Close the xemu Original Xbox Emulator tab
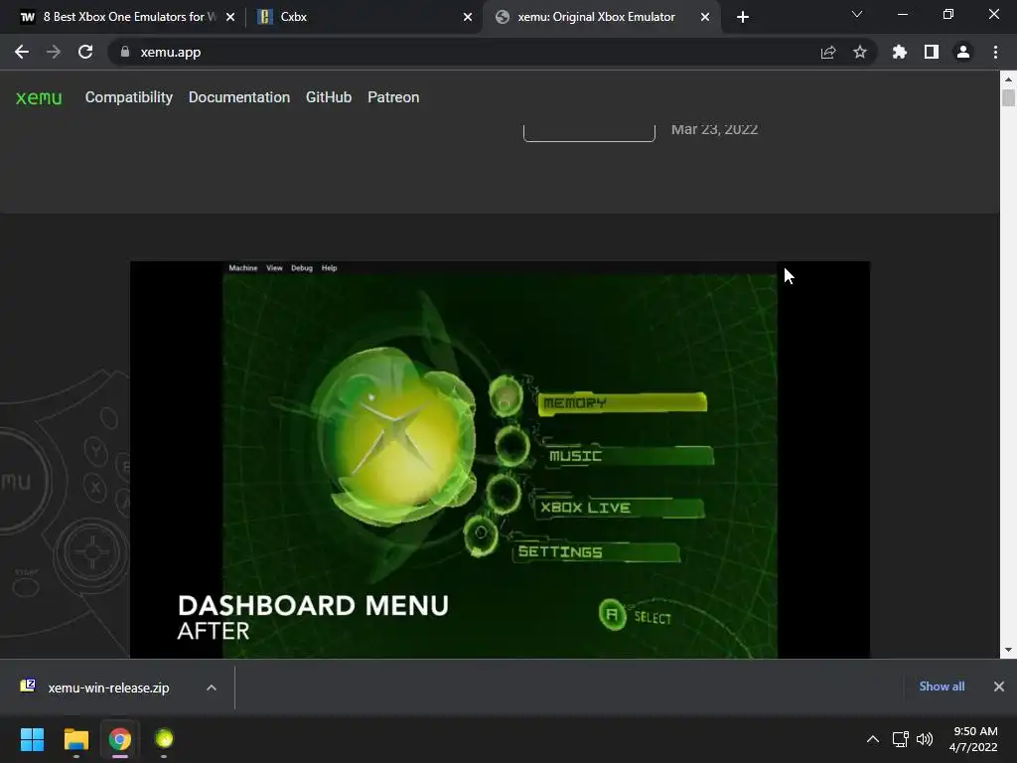1017x763 pixels. pos(705,17)
